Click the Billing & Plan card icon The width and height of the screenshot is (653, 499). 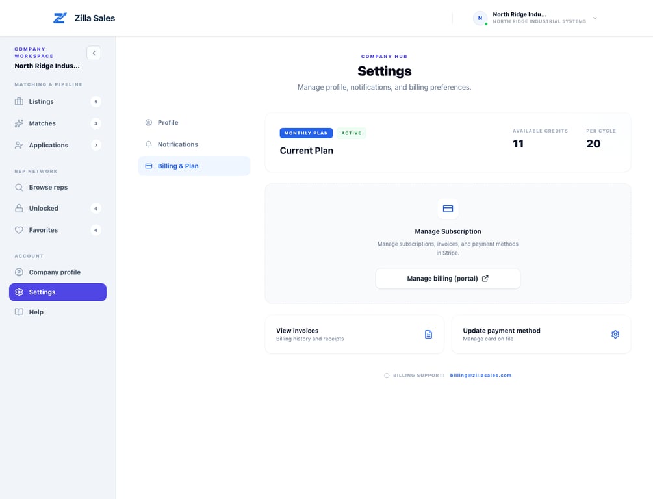point(149,166)
